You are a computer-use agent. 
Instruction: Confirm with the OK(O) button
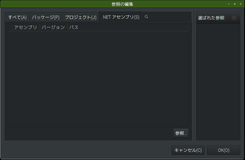tap(223, 150)
